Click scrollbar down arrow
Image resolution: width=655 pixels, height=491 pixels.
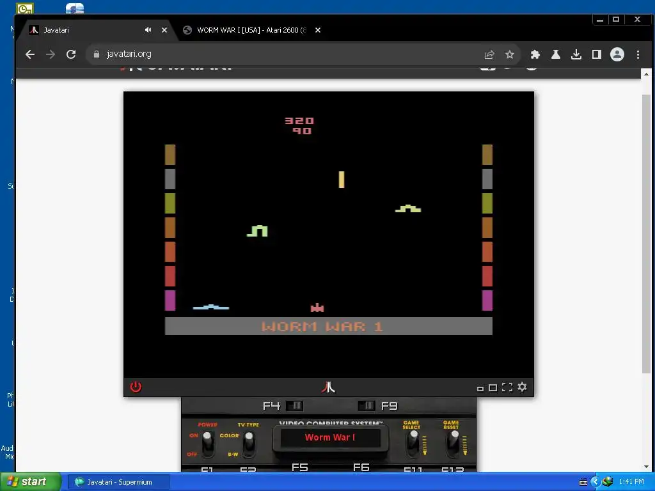point(646,467)
